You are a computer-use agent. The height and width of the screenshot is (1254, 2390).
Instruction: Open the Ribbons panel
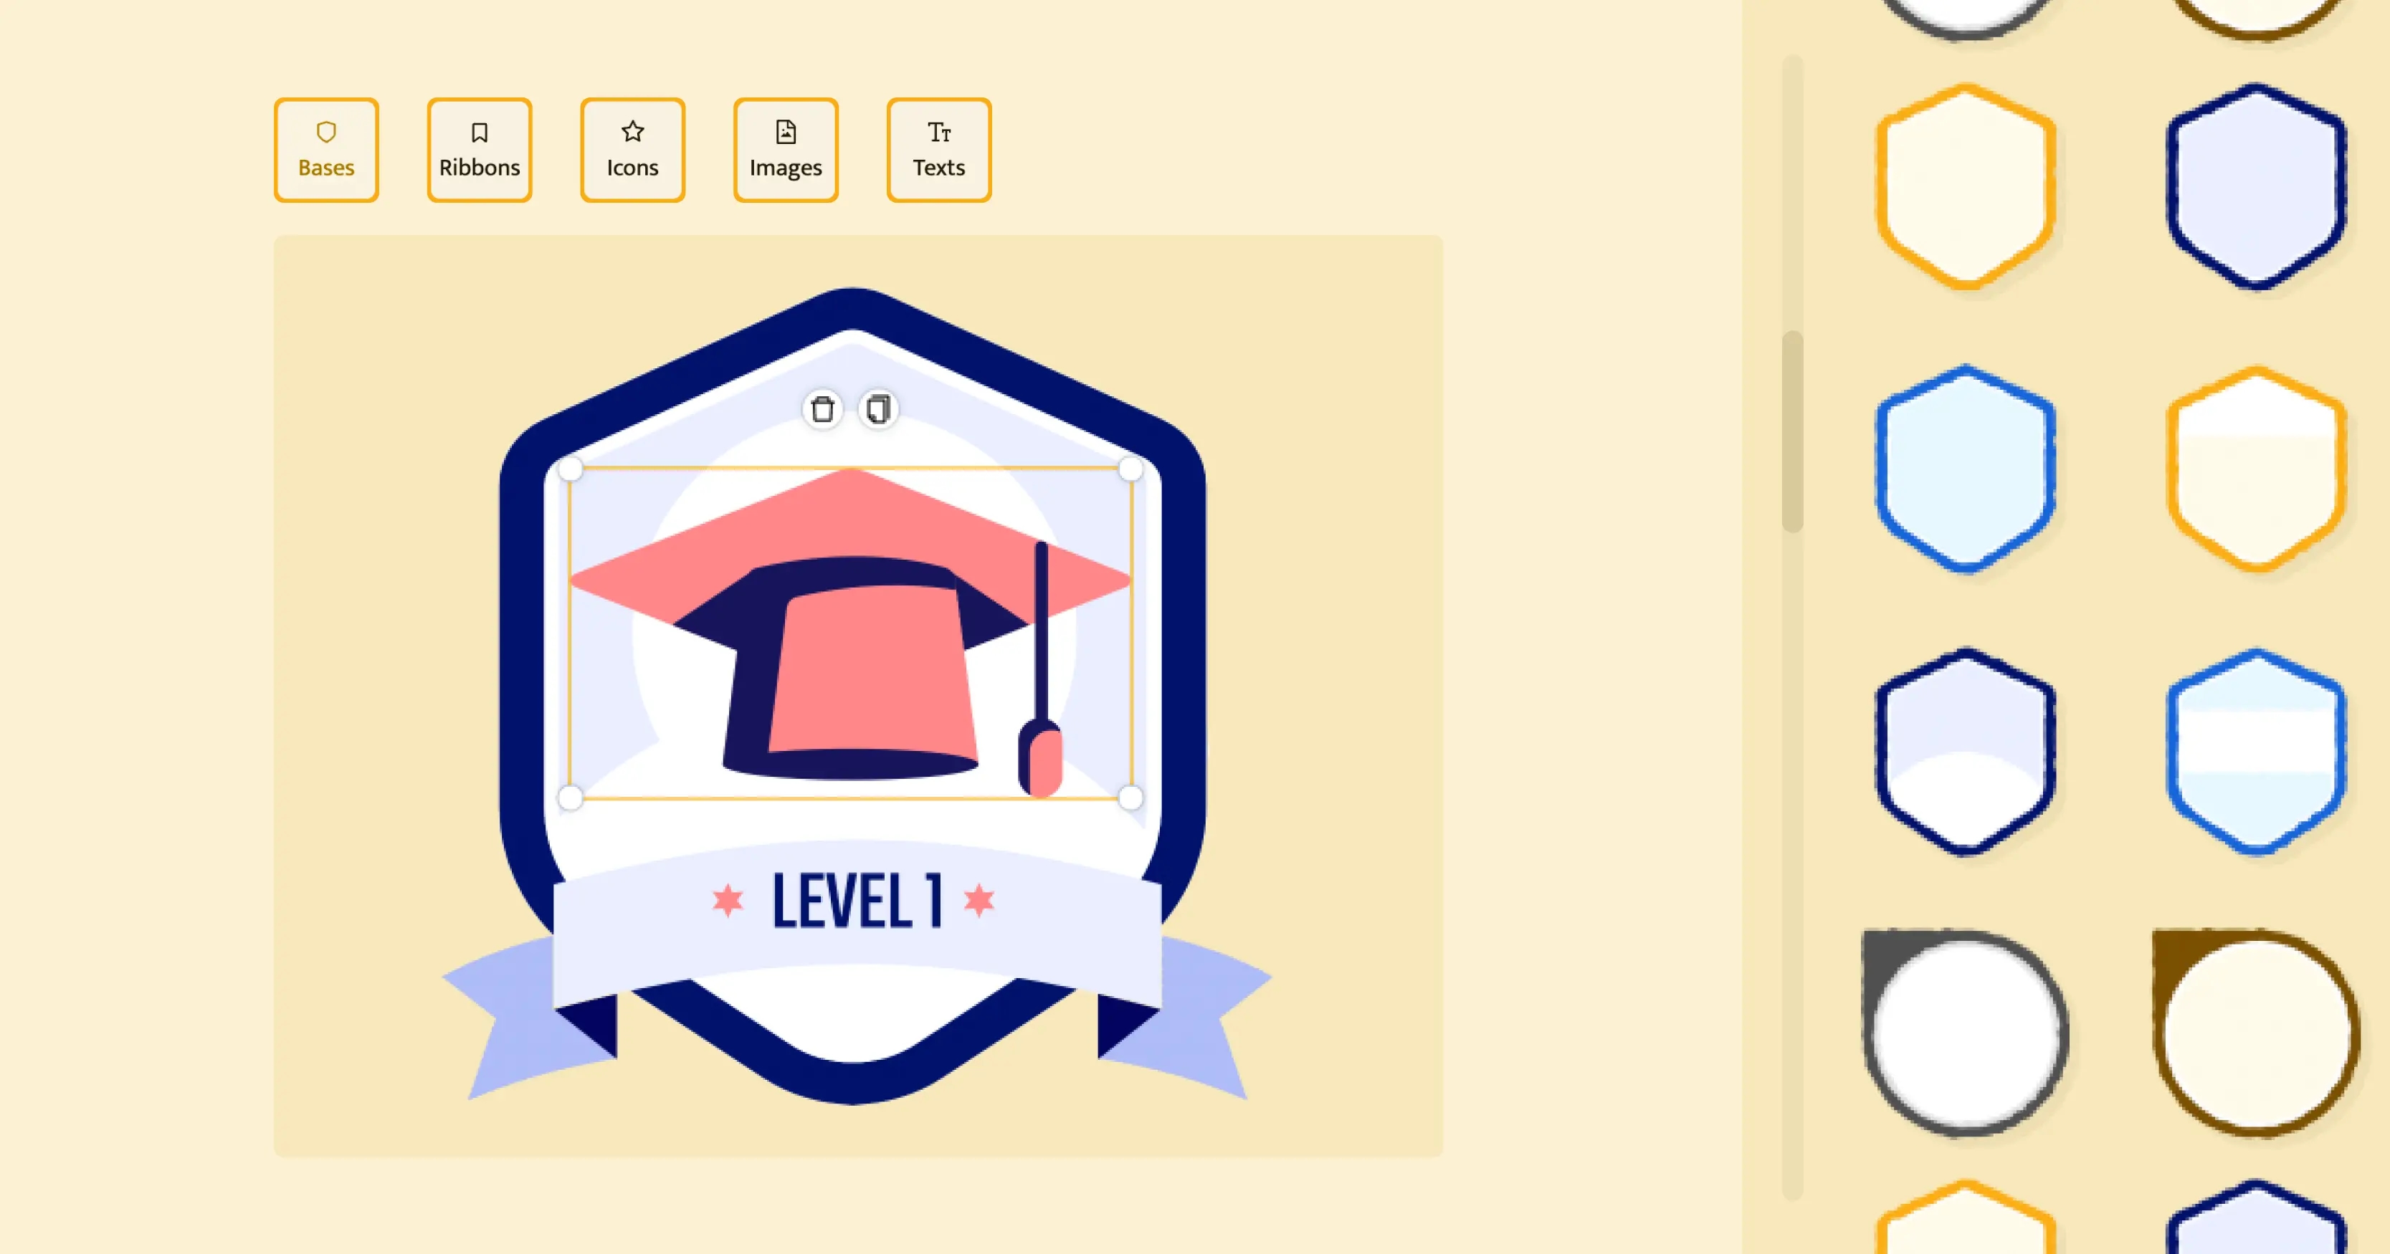pos(477,148)
